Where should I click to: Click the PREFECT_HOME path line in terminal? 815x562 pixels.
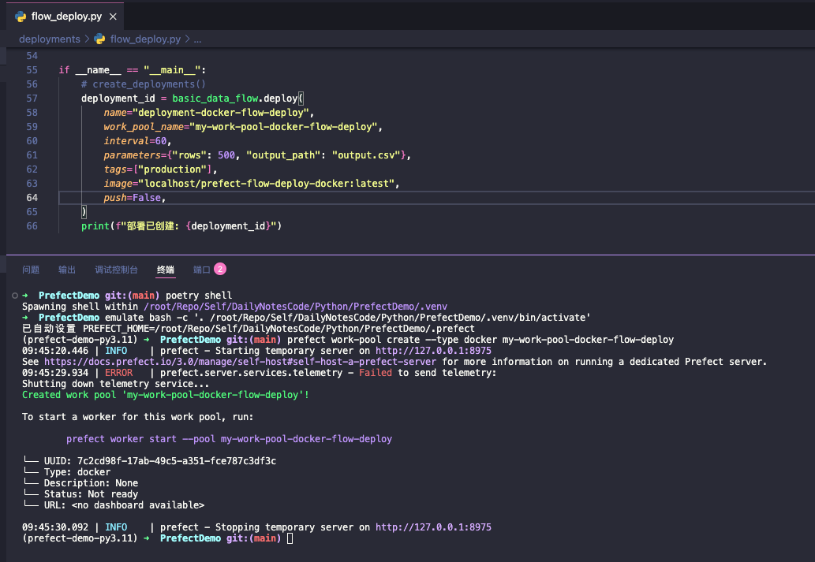tap(249, 329)
